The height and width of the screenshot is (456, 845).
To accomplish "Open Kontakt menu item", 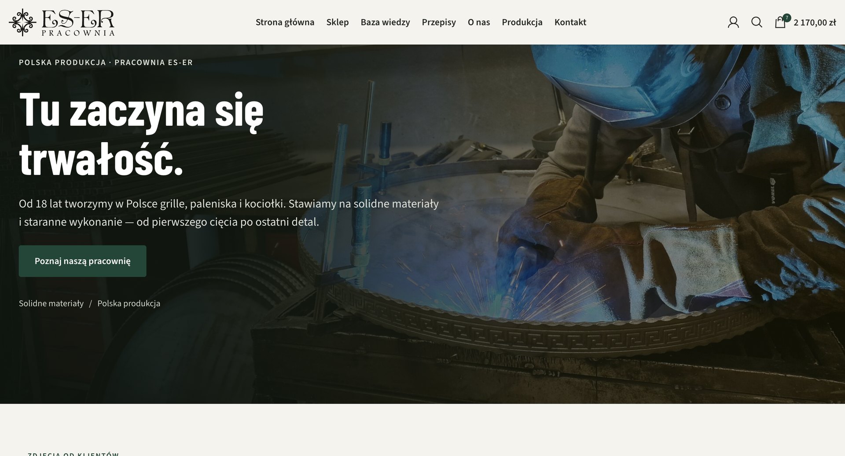I will tap(570, 22).
